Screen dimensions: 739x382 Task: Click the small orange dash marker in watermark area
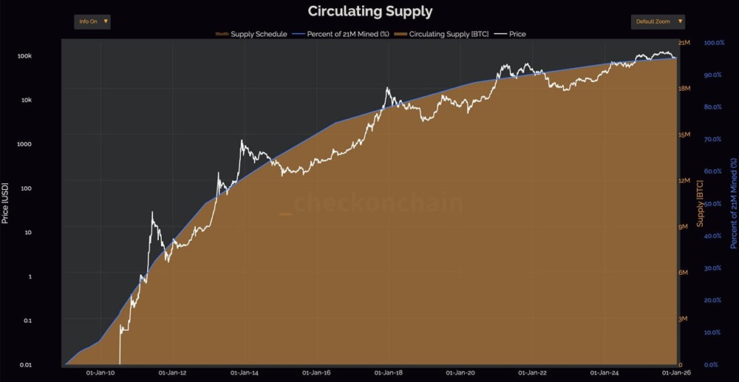[286, 214]
